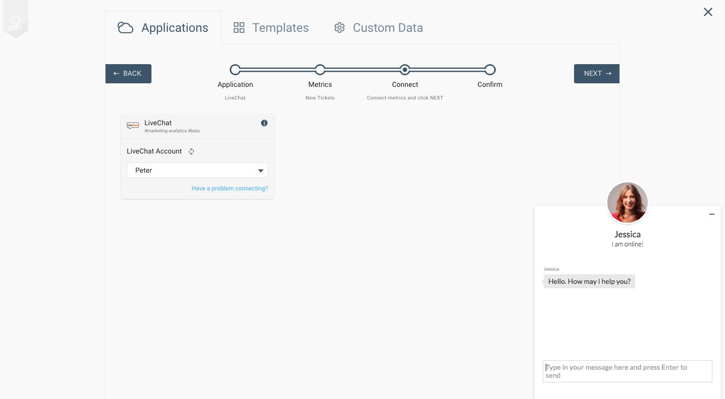Image resolution: width=725 pixels, height=399 pixels.
Task: Switch to the Templates tab
Action: (x=271, y=27)
